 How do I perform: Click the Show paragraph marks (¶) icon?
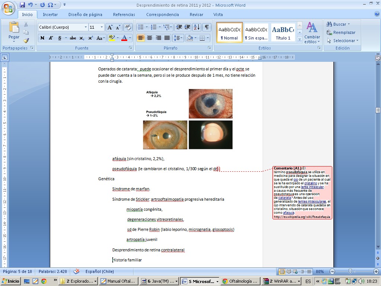206,27
